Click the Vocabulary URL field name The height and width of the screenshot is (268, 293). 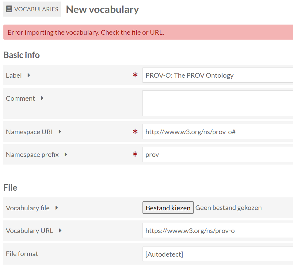coord(29,231)
